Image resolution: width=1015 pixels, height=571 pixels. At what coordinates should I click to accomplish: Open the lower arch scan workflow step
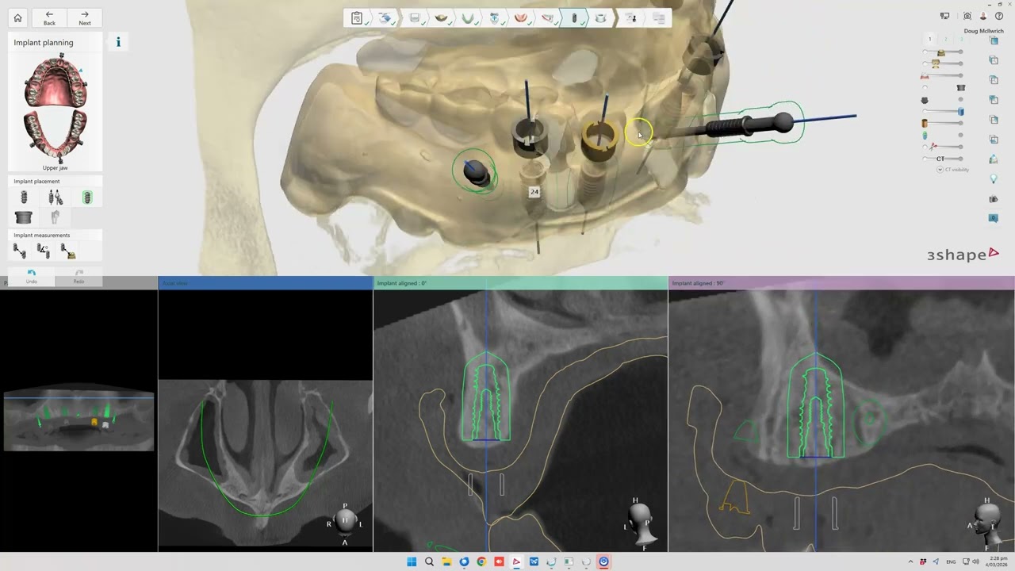click(468, 17)
